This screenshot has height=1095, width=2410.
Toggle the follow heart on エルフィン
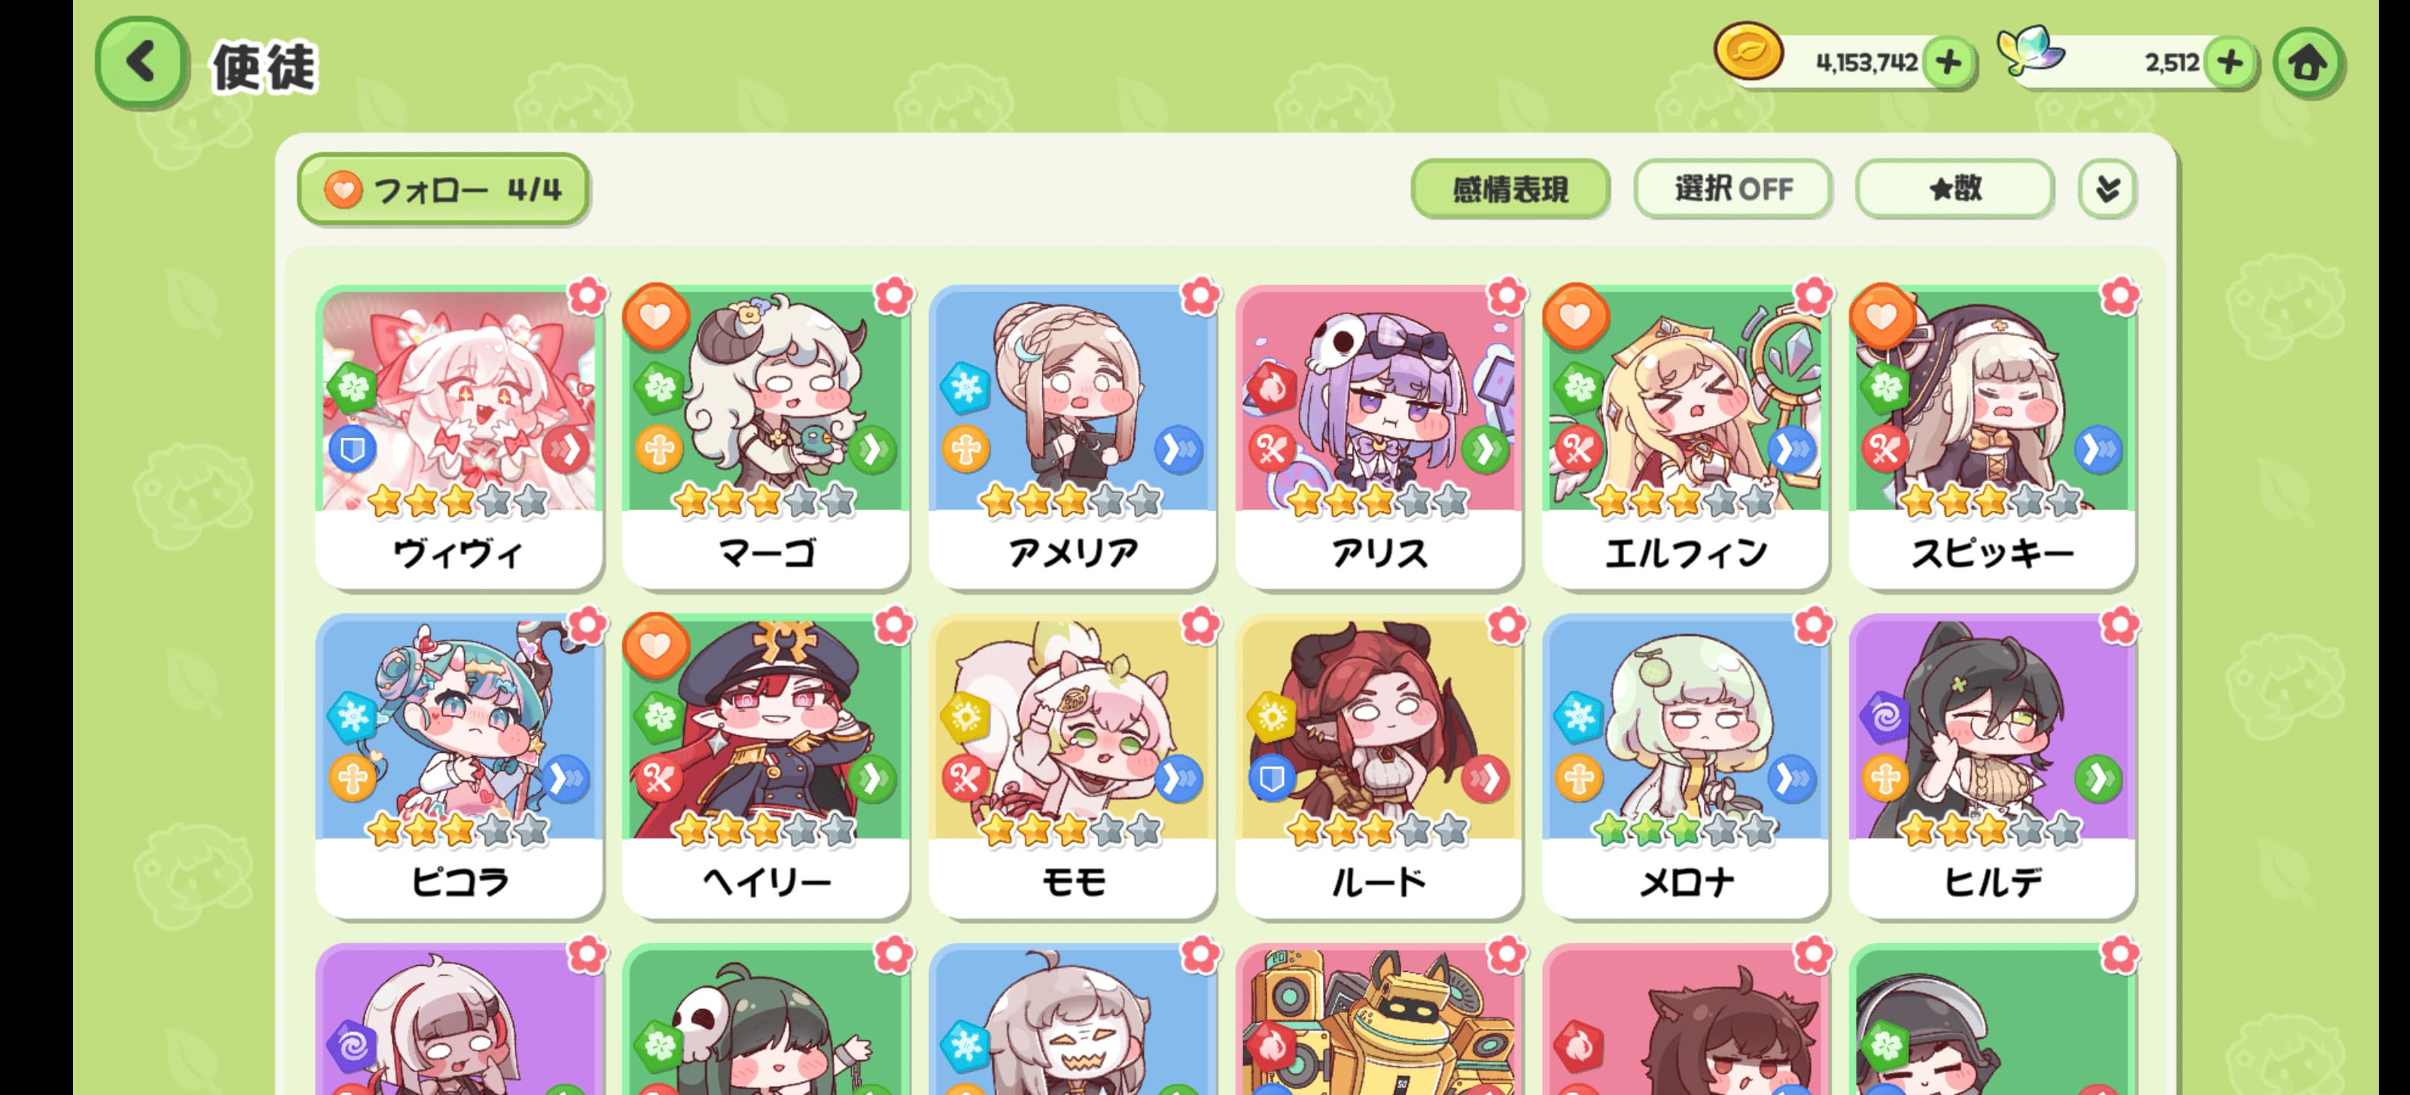(x=1575, y=316)
